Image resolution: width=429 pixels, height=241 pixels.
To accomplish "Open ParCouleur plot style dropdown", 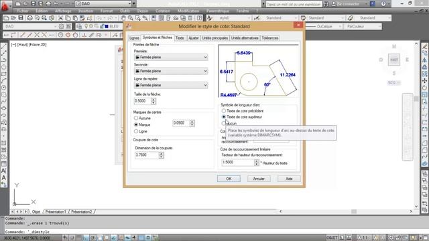I will tap(363, 26).
